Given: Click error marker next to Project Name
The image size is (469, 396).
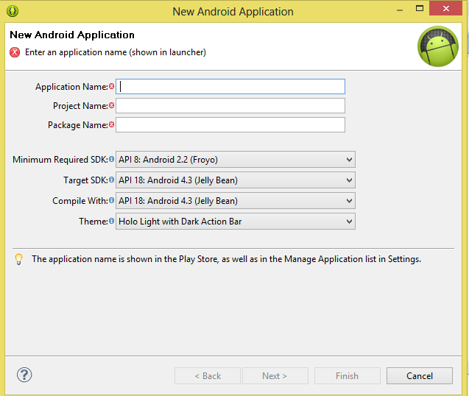Looking at the screenshot, I should coord(112,105).
